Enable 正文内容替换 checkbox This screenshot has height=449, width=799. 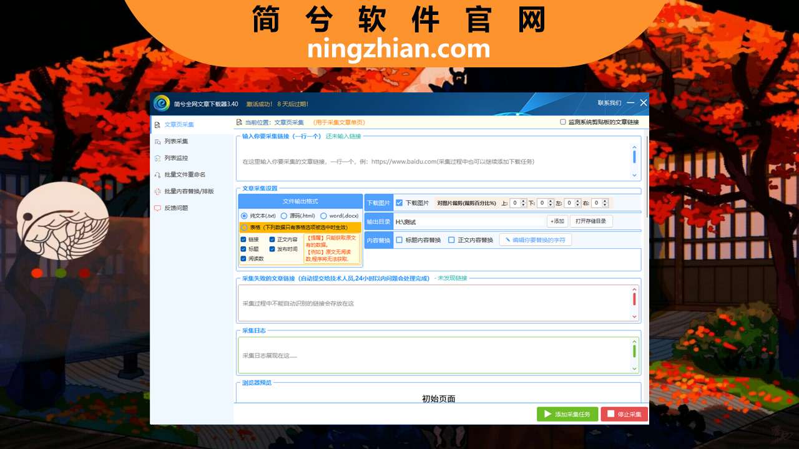point(451,240)
